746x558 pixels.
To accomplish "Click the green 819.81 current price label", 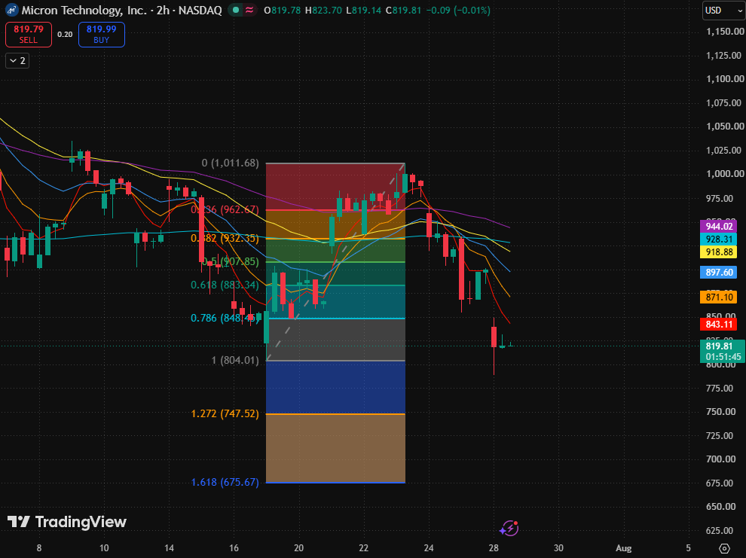I will click(722, 351).
